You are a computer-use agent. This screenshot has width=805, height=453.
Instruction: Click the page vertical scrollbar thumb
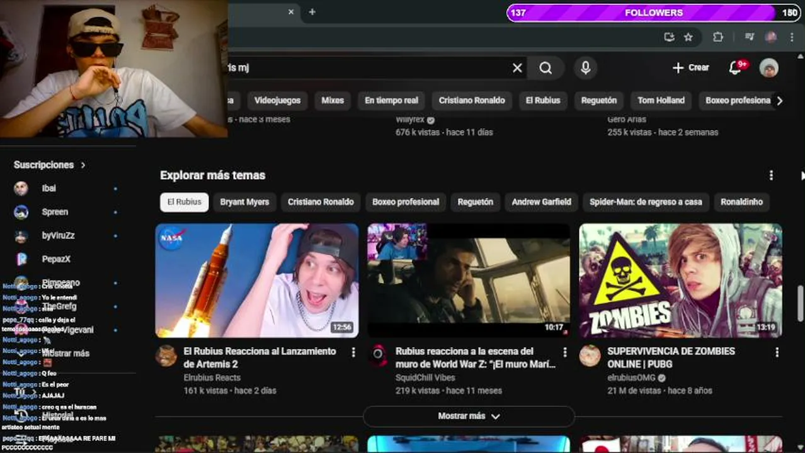[801, 303]
